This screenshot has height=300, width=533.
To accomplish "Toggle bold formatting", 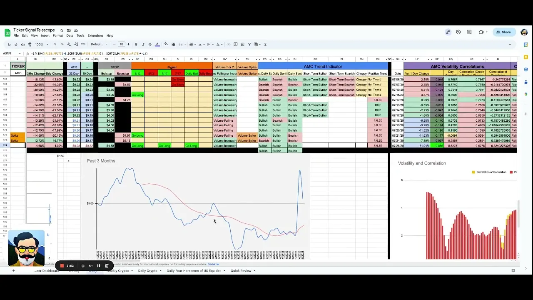I will point(136,44).
